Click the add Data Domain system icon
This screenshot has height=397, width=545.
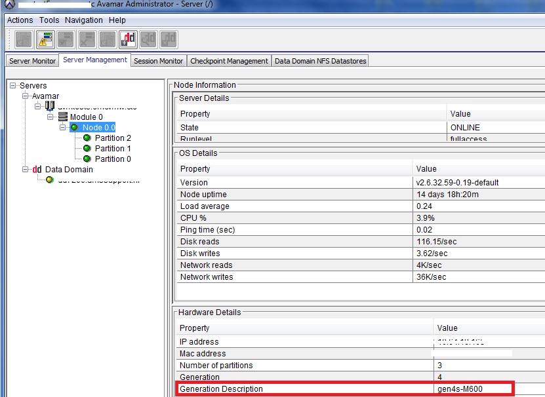click(128, 39)
